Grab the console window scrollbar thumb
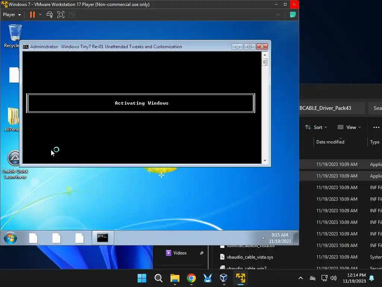Viewport: 382px width, 287px height. [265, 62]
